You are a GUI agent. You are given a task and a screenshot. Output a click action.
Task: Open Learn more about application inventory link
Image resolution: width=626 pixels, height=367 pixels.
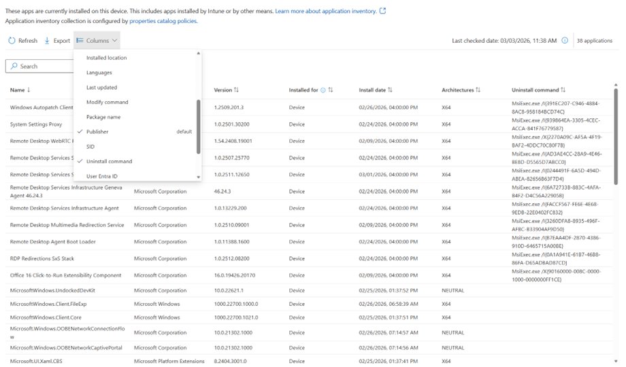coord(326,11)
